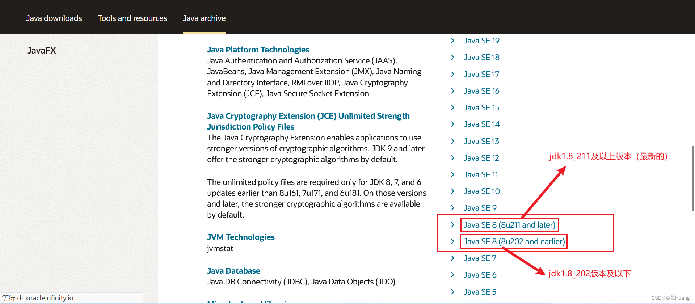695x304 pixels.
Task: Click chevron beside Java SE 8 (8u202 and earlier)
Action: 452,241
